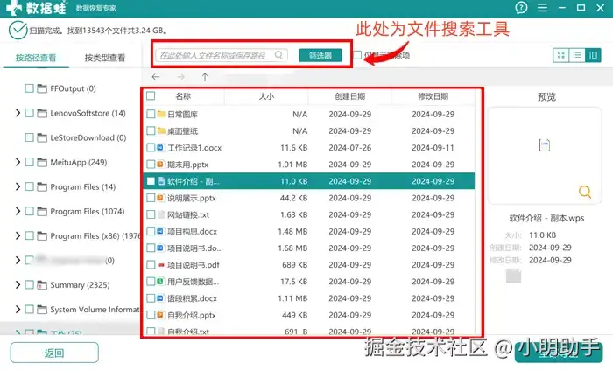
Task: Select the 按路径查看 tab
Action: click(x=36, y=58)
